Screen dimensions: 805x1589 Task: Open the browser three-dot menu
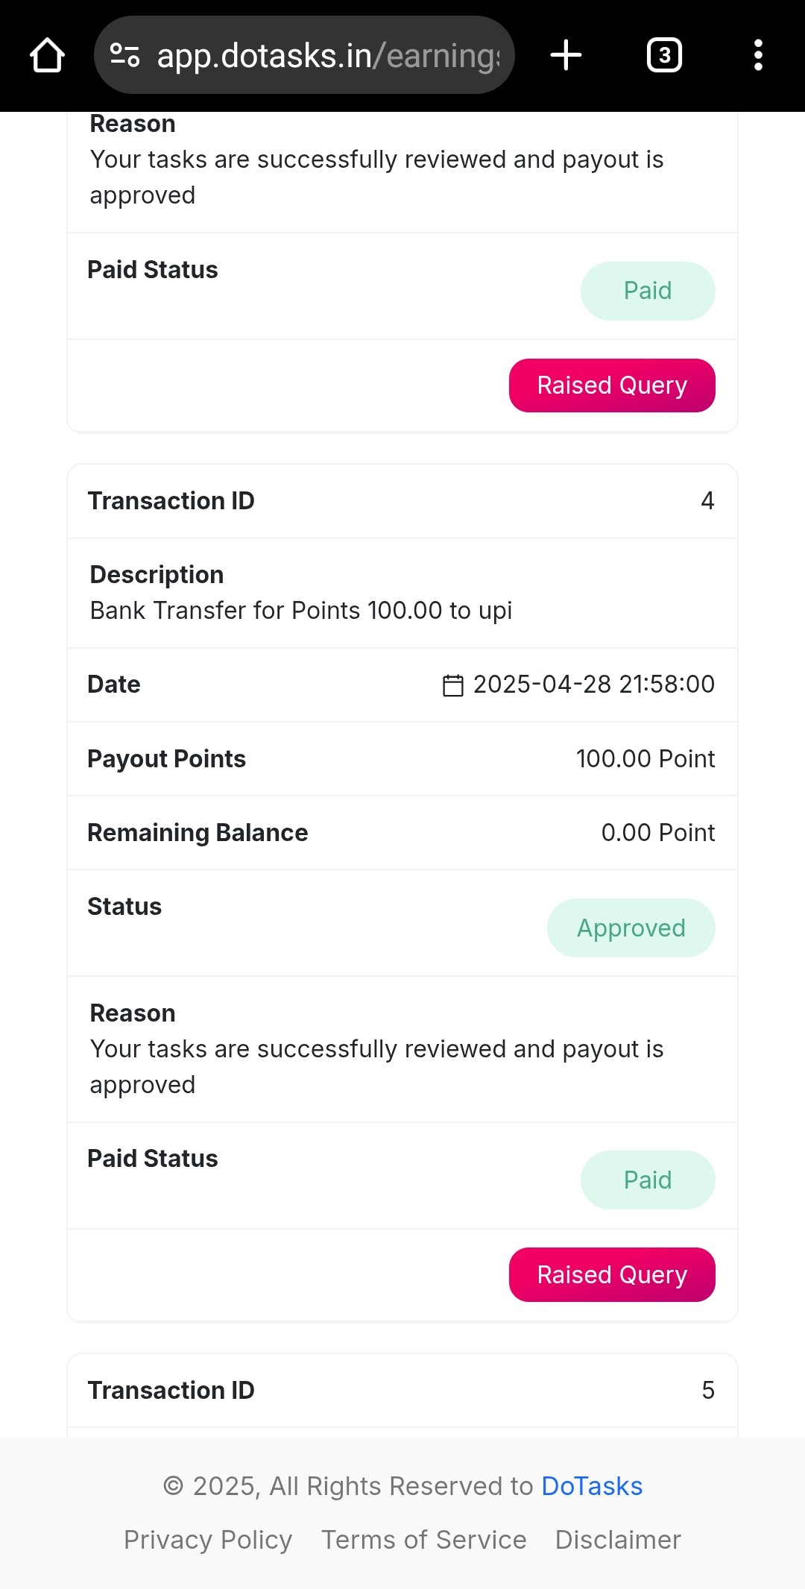click(x=758, y=55)
